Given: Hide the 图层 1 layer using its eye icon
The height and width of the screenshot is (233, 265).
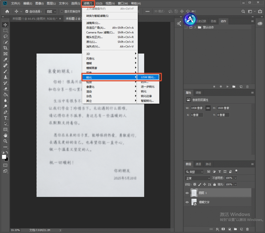Looking at the screenshot, I should (187, 193).
